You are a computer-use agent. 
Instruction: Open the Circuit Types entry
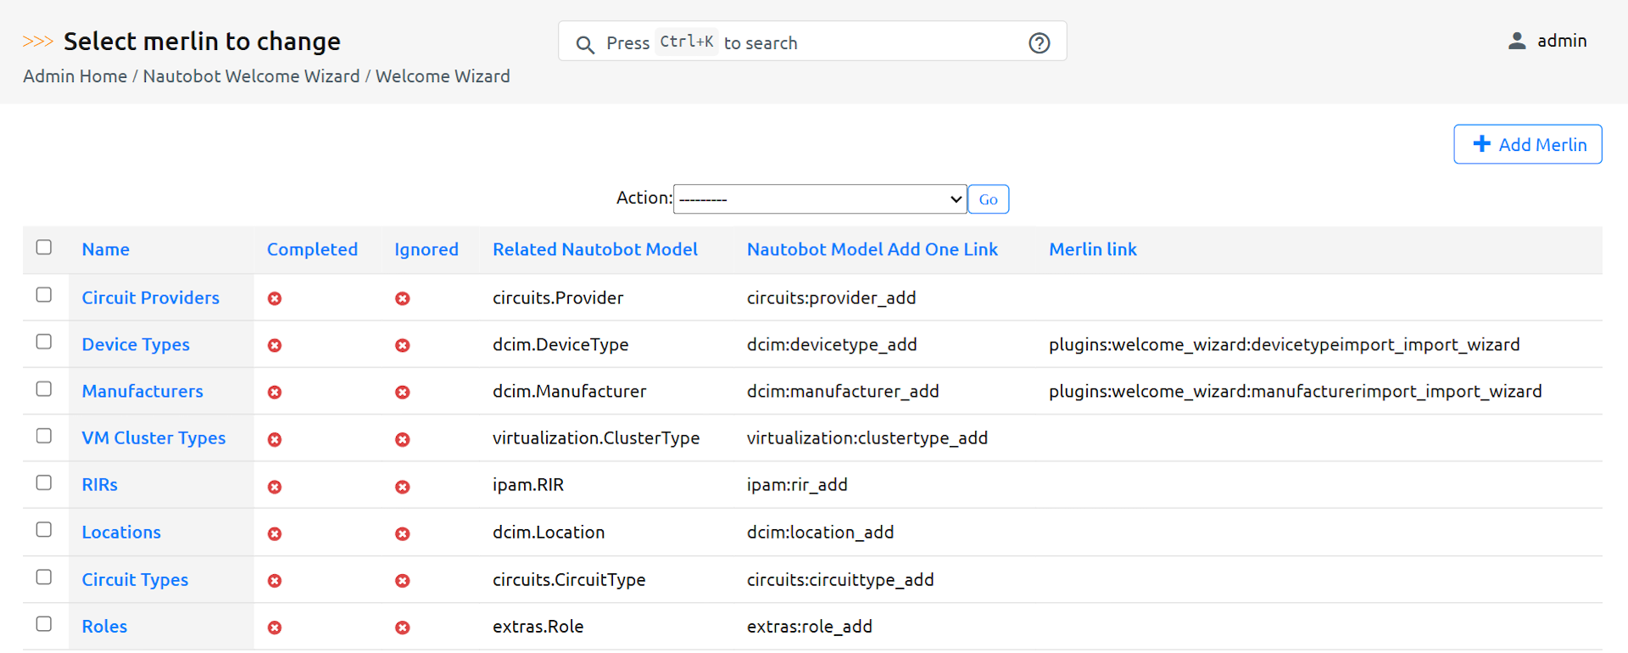tap(135, 580)
